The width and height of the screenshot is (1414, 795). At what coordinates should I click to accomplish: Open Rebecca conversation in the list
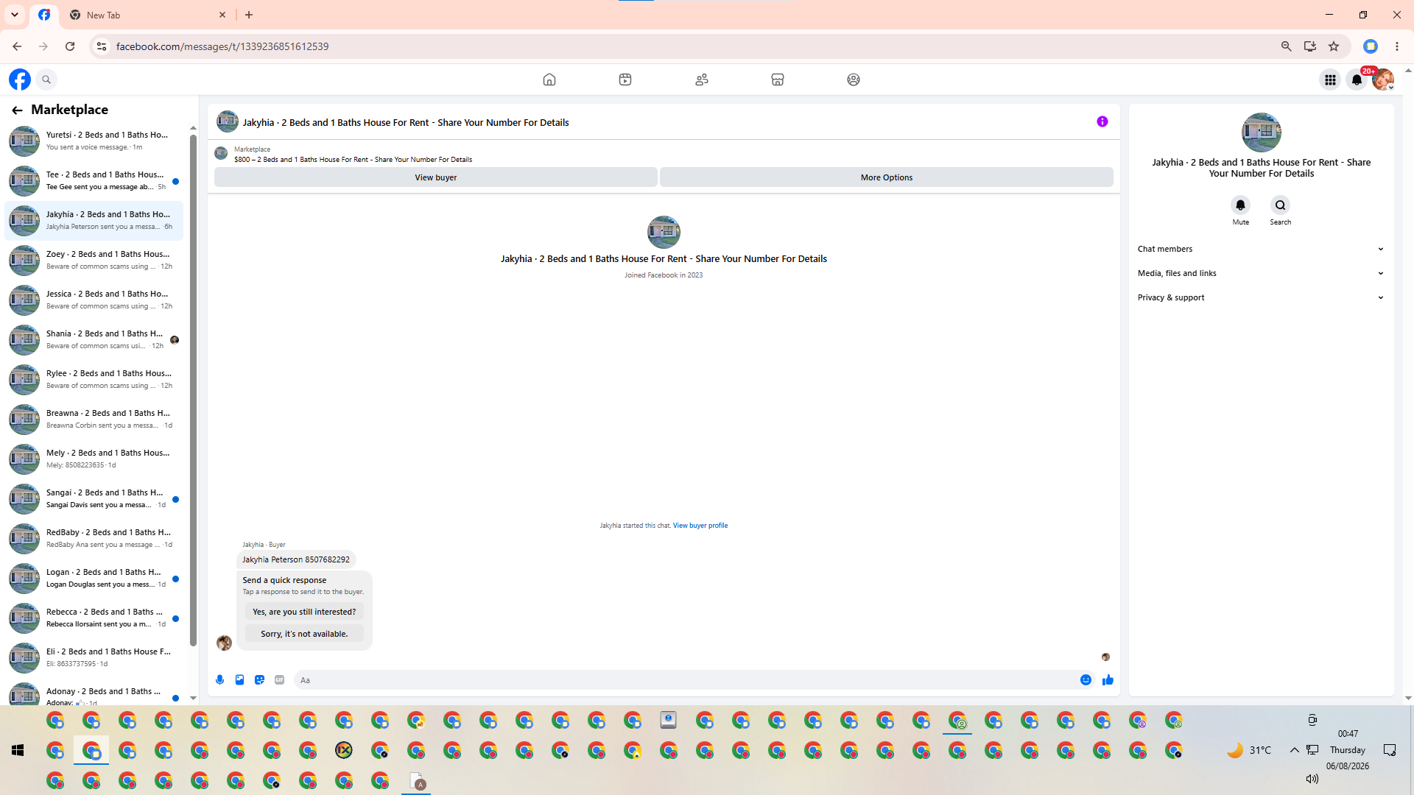(x=94, y=618)
